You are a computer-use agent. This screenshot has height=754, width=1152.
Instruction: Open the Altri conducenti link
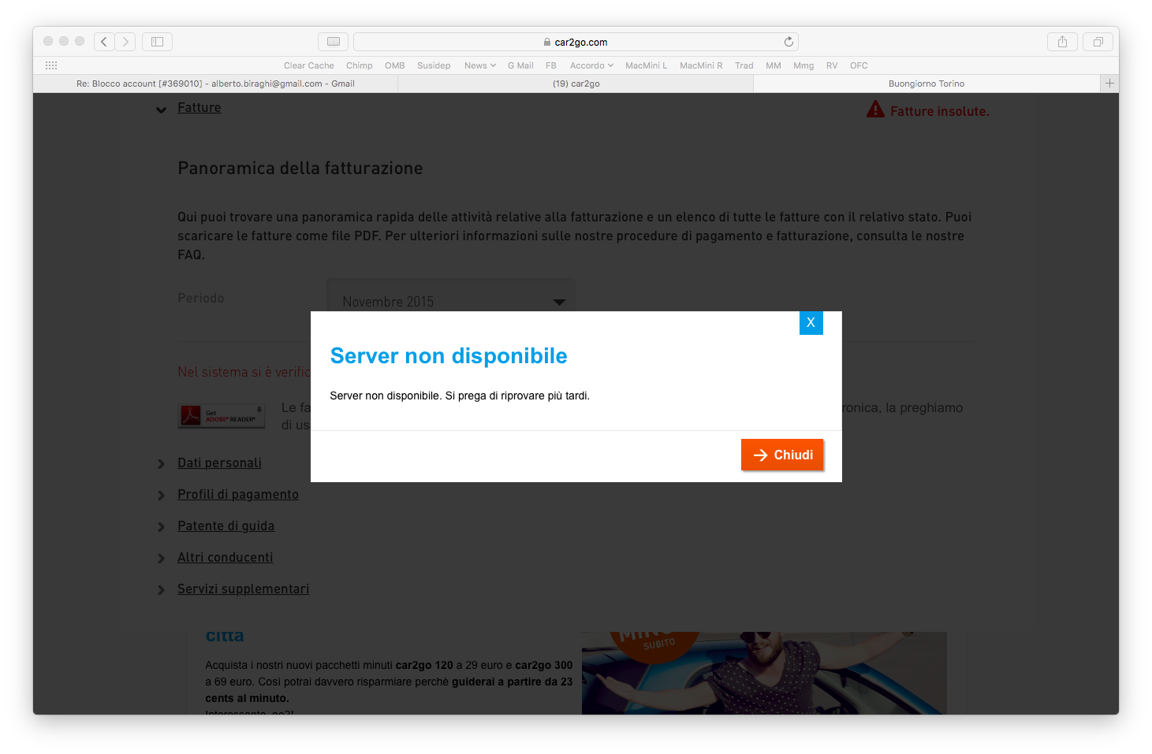point(225,558)
